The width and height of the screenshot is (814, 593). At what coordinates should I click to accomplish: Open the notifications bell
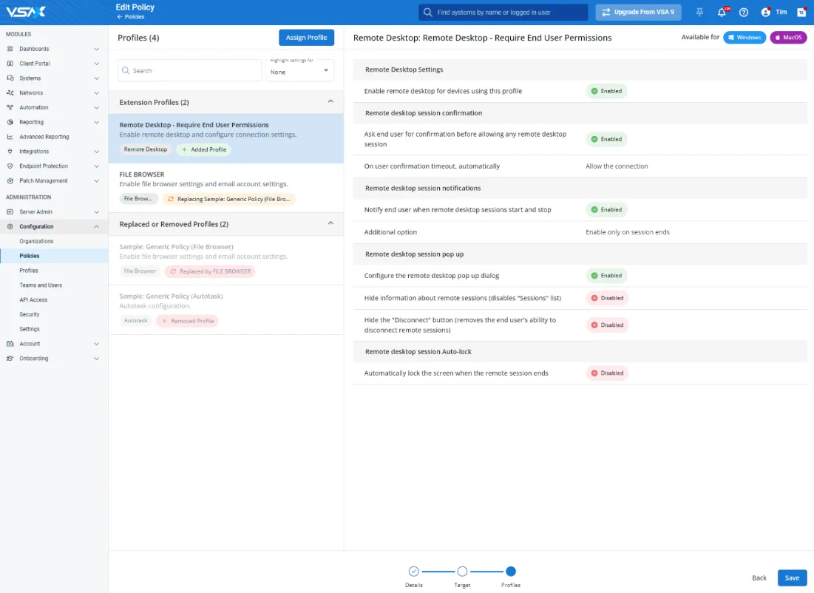(x=722, y=13)
